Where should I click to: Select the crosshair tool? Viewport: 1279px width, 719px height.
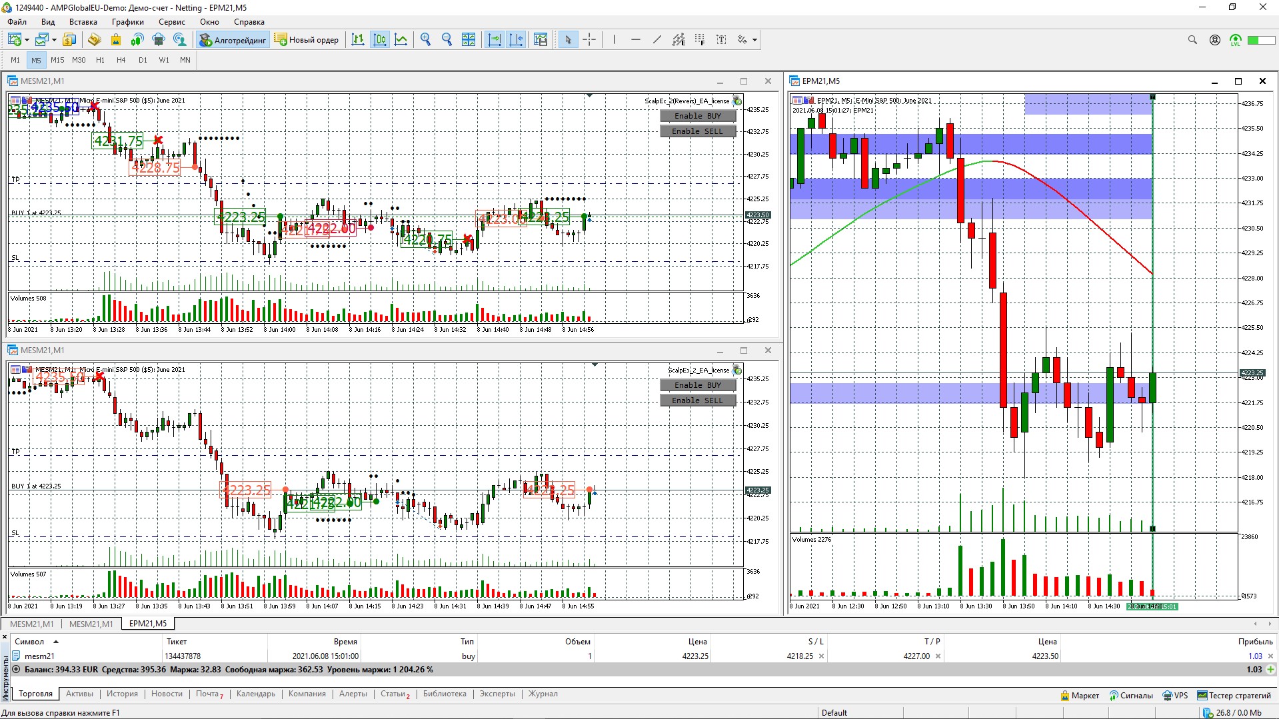point(589,40)
